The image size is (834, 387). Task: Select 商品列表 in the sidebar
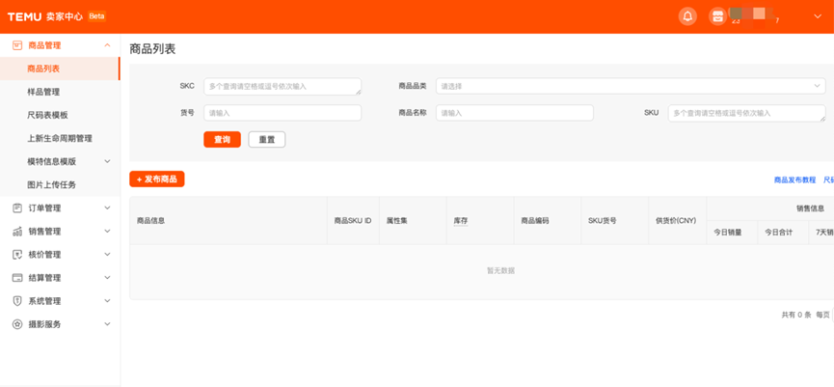pyautogui.click(x=60, y=69)
